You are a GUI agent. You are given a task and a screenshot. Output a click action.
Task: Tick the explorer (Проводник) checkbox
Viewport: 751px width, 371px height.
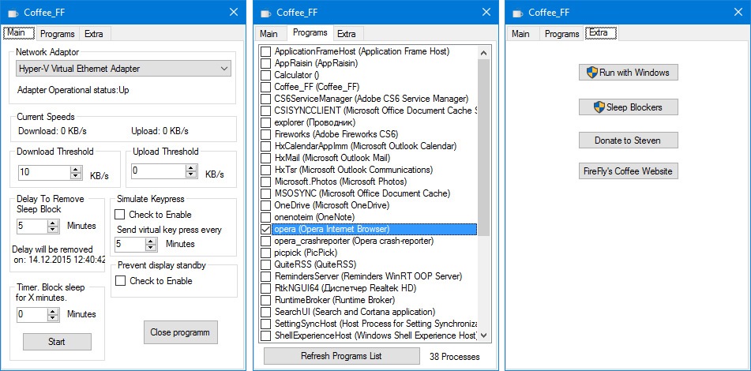tap(266, 122)
